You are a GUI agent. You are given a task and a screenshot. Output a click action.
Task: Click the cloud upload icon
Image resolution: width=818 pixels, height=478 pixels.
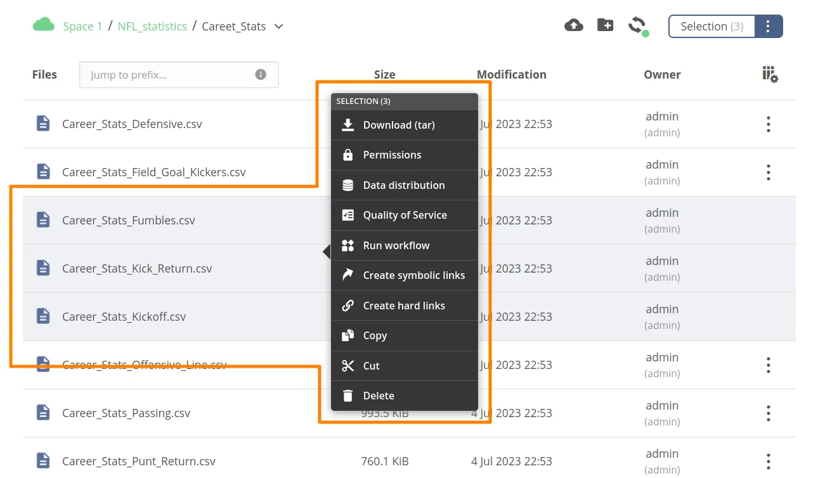coord(574,25)
